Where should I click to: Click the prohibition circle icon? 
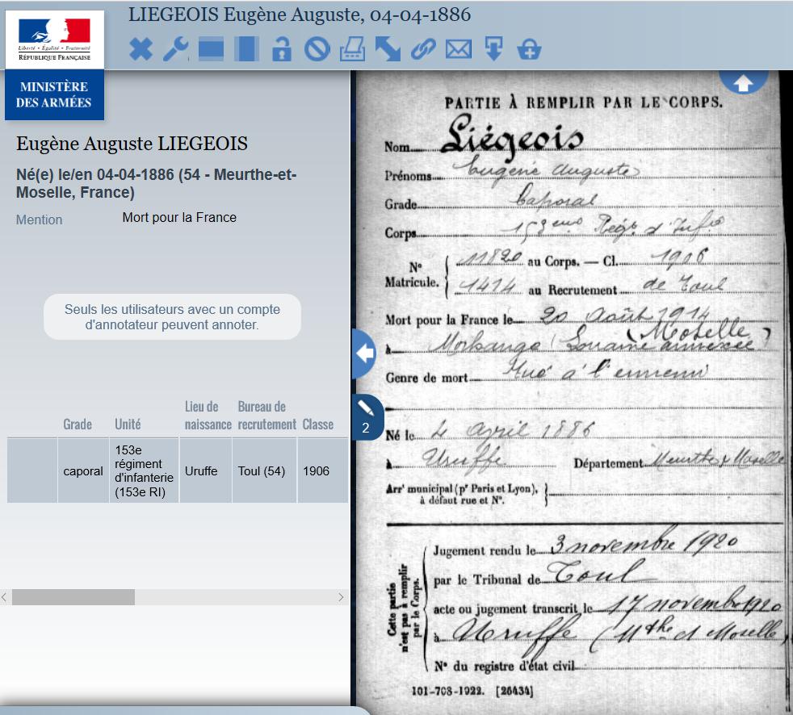(317, 49)
